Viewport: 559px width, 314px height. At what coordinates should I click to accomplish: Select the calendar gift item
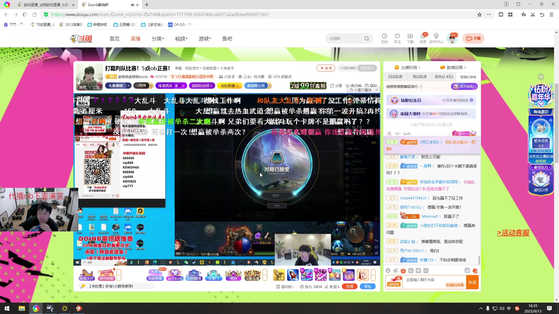click(362, 275)
